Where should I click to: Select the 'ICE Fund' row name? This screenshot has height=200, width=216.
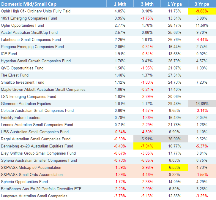9,54
